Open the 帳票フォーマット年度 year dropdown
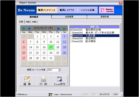 coord(59,70)
